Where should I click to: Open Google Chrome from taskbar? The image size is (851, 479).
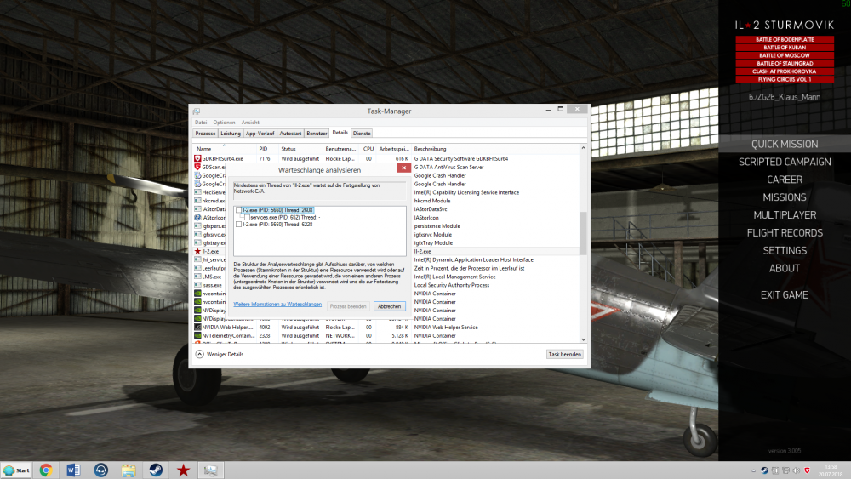click(x=46, y=470)
